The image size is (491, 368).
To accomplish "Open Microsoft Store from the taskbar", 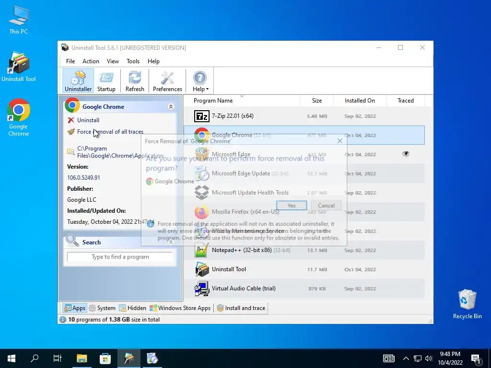I will pyautogui.click(x=105, y=358).
